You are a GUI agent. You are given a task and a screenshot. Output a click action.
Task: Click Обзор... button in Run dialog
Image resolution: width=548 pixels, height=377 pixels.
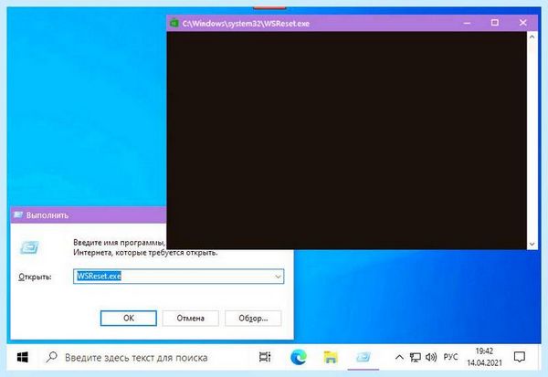tap(253, 318)
